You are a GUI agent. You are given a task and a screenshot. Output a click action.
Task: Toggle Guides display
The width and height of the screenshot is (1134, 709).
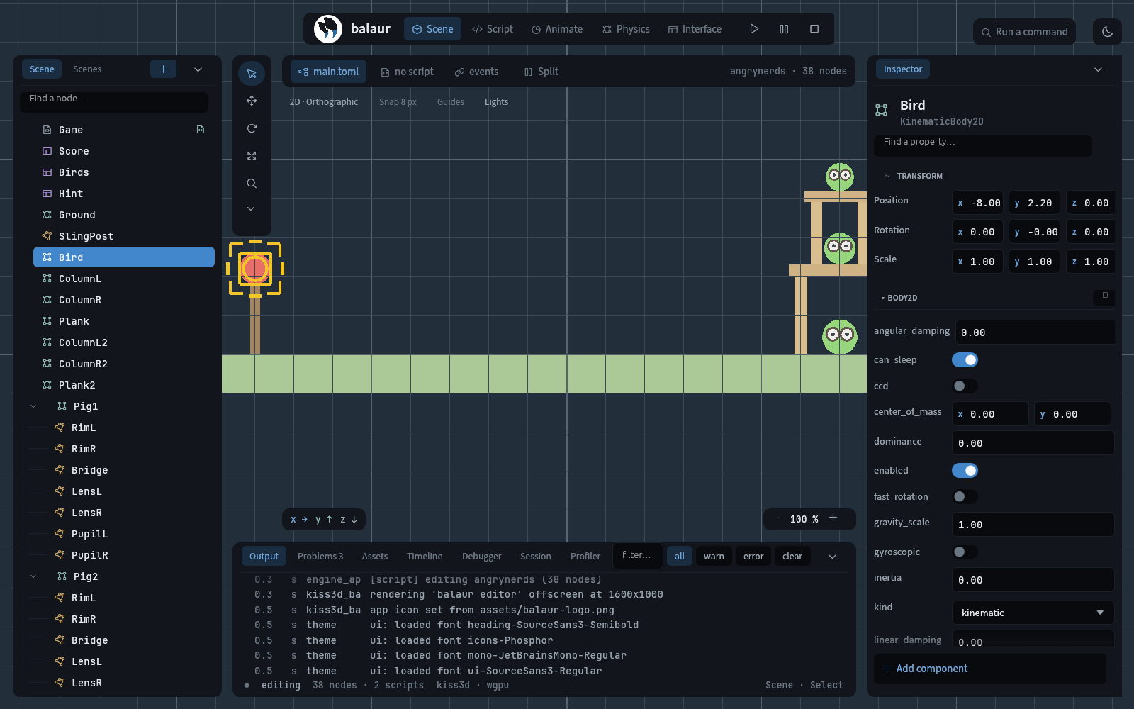click(x=451, y=102)
